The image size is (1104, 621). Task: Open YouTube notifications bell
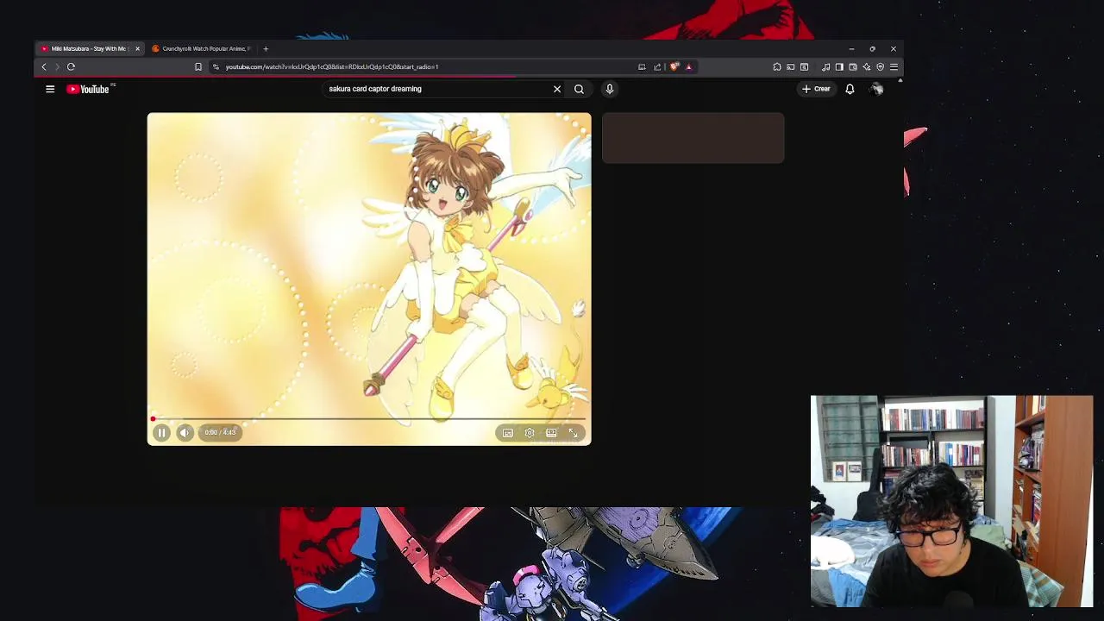(x=850, y=89)
